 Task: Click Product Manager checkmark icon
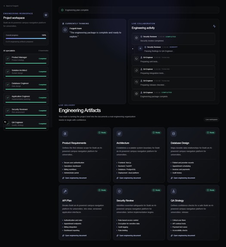[x=8, y=59]
